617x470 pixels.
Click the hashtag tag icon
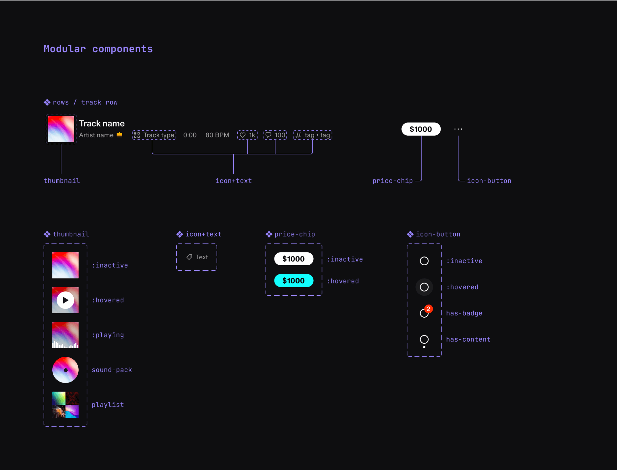coord(298,135)
